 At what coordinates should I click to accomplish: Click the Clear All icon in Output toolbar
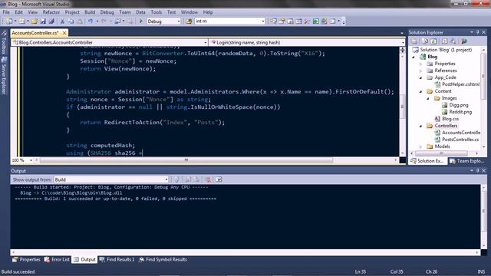point(208,179)
